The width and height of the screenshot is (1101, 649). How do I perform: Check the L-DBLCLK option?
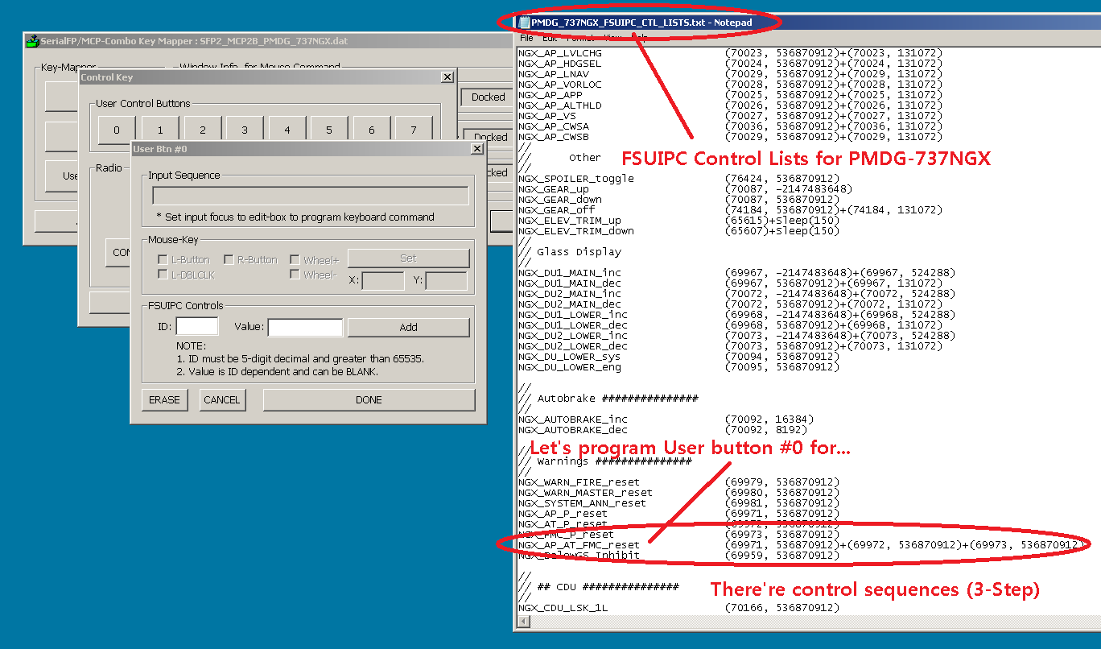(x=163, y=275)
